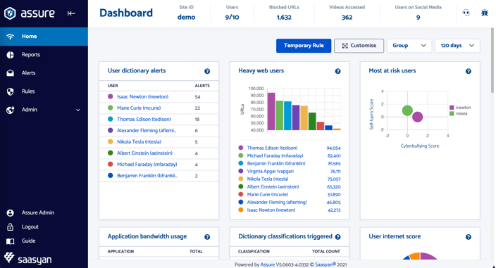Open the Group dropdown
Screen dimensions: 496x268
(x=409, y=46)
